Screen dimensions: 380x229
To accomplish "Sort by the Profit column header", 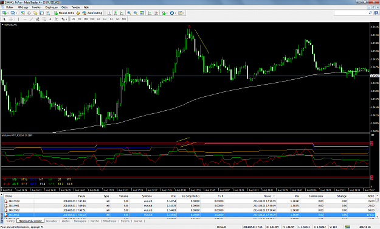I will [x=371, y=196].
